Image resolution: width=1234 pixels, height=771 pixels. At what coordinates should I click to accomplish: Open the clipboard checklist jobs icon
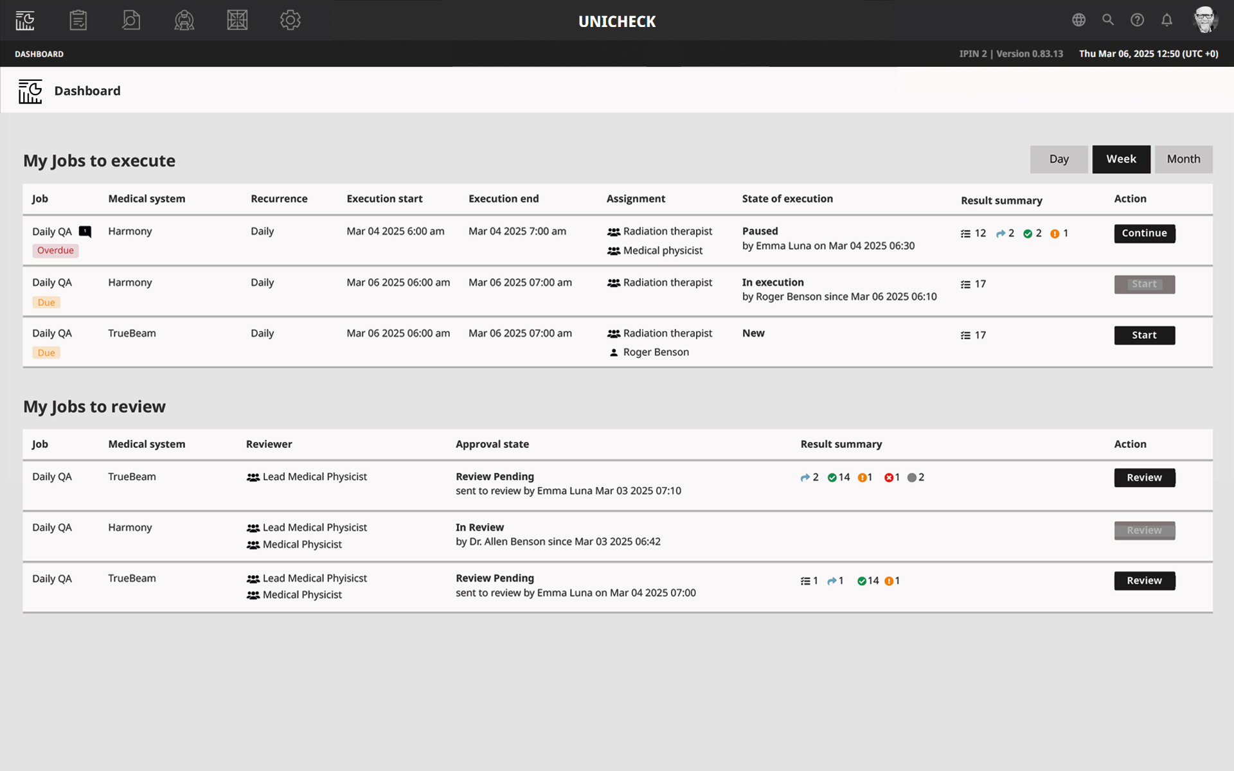78,21
